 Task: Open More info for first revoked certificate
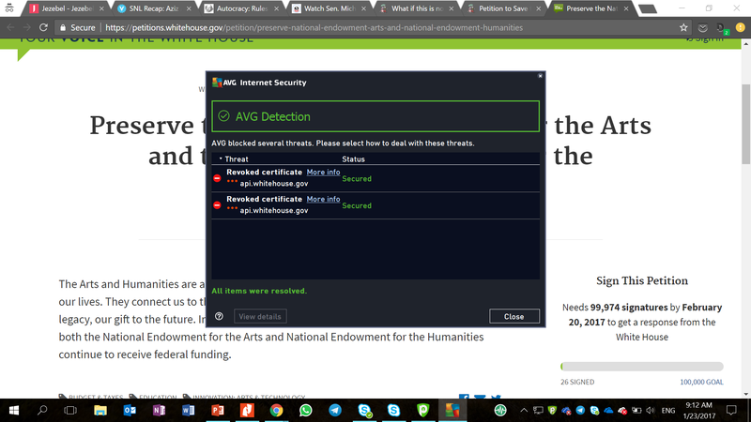pyautogui.click(x=323, y=172)
